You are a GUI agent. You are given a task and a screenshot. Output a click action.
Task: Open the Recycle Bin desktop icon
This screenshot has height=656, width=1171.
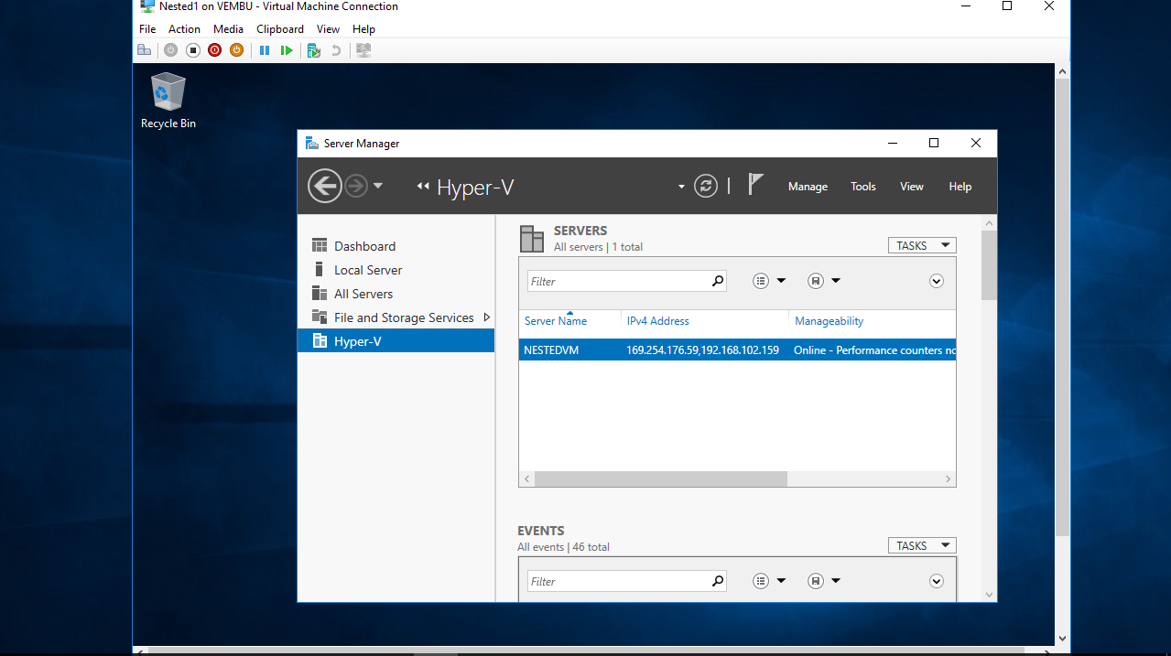click(168, 101)
